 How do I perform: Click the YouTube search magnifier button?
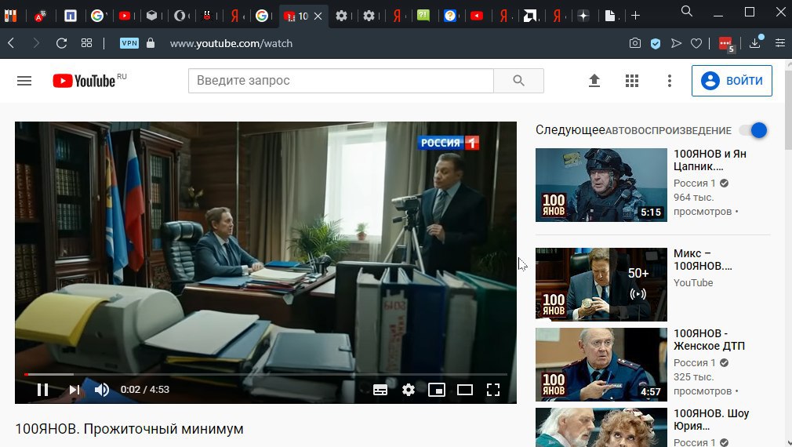pyautogui.click(x=519, y=81)
